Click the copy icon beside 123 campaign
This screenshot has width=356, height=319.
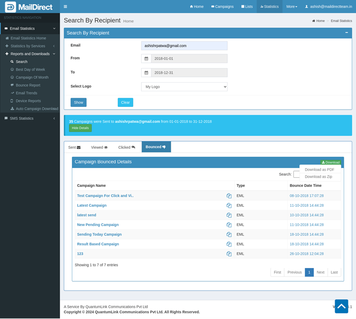click(229, 254)
